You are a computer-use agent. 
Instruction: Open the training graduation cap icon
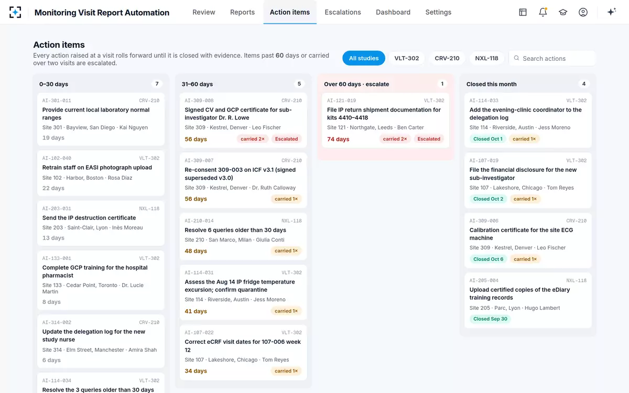pos(563,12)
